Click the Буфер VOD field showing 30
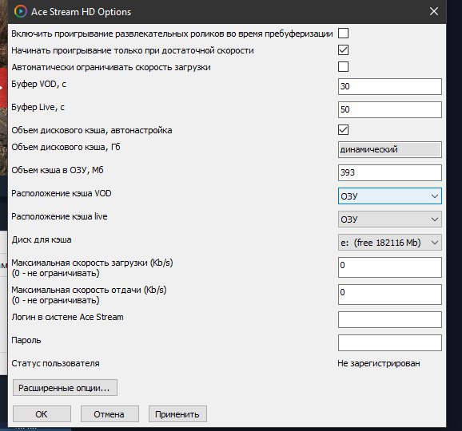The height and width of the screenshot is (431, 462). click(390, 86)
